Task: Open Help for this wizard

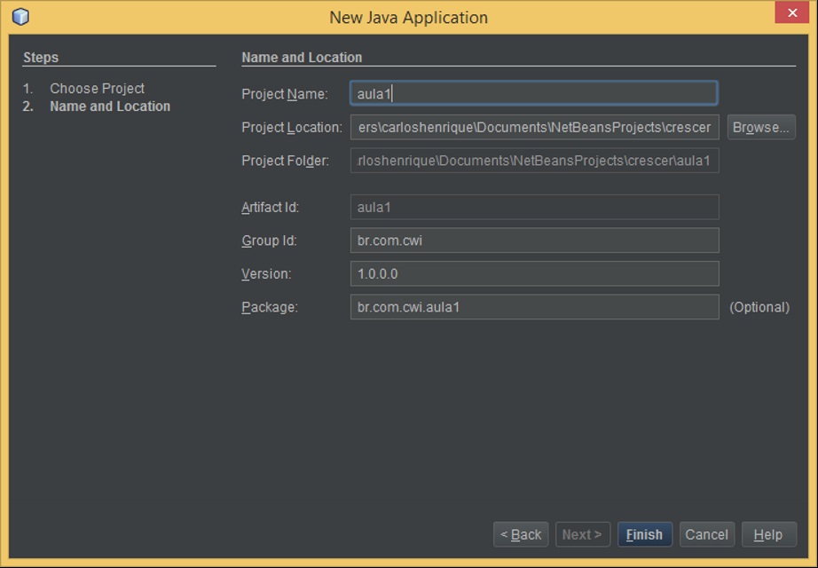Action: click(769, 534)
